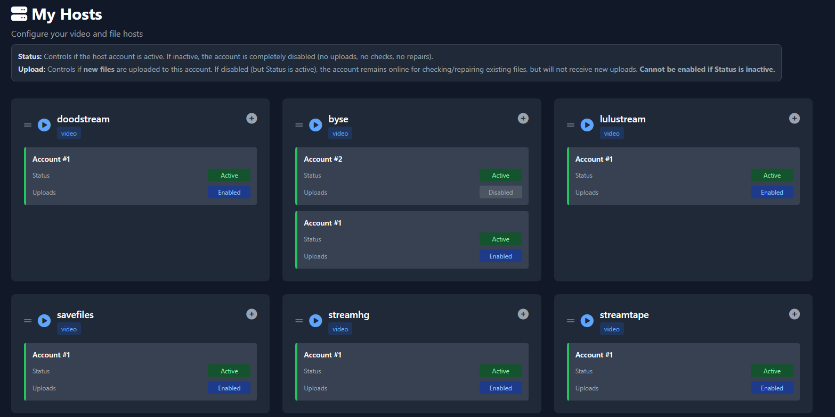Screen dimensions: 835x417
Task: Disable uploads for streamhg Account #1
Action: (x=500, y=388)
